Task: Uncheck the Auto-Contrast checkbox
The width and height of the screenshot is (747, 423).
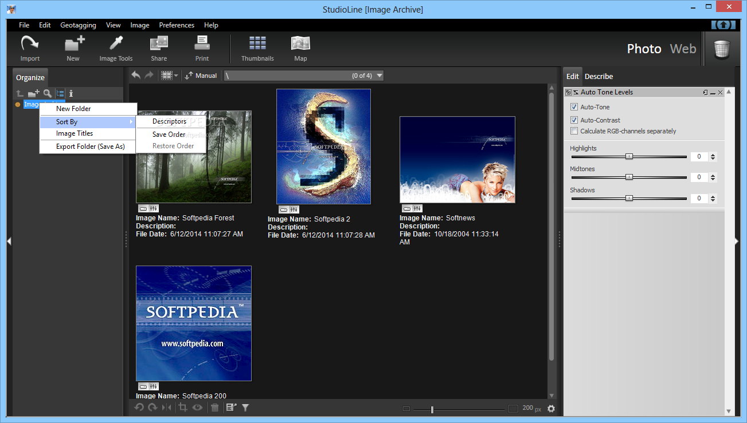Action: click(x=574, y=120)
